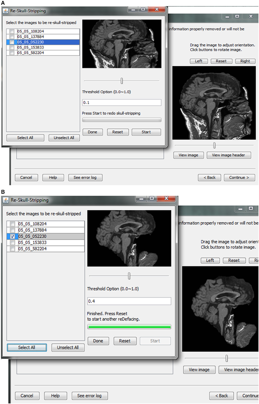Click the slider under the large brain image in panel B

226,358
